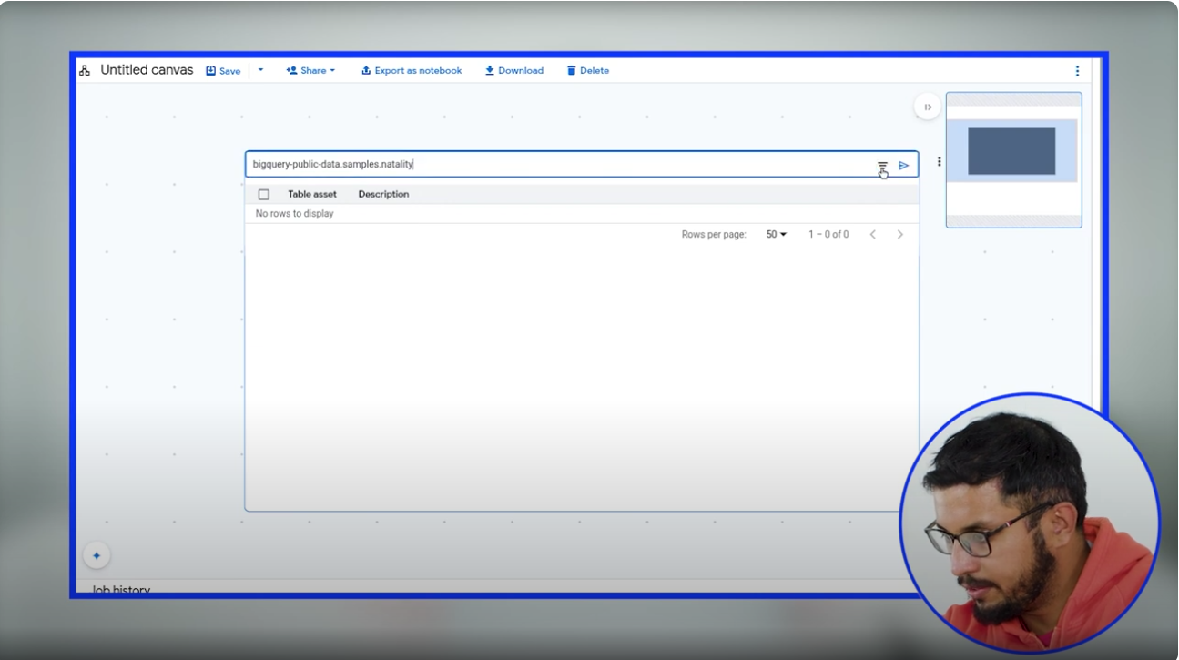The height and width of the screenshot is (660, 1179).
Task: Click the canvas icon beside Untitled canvas
Action: click(85, 70)
